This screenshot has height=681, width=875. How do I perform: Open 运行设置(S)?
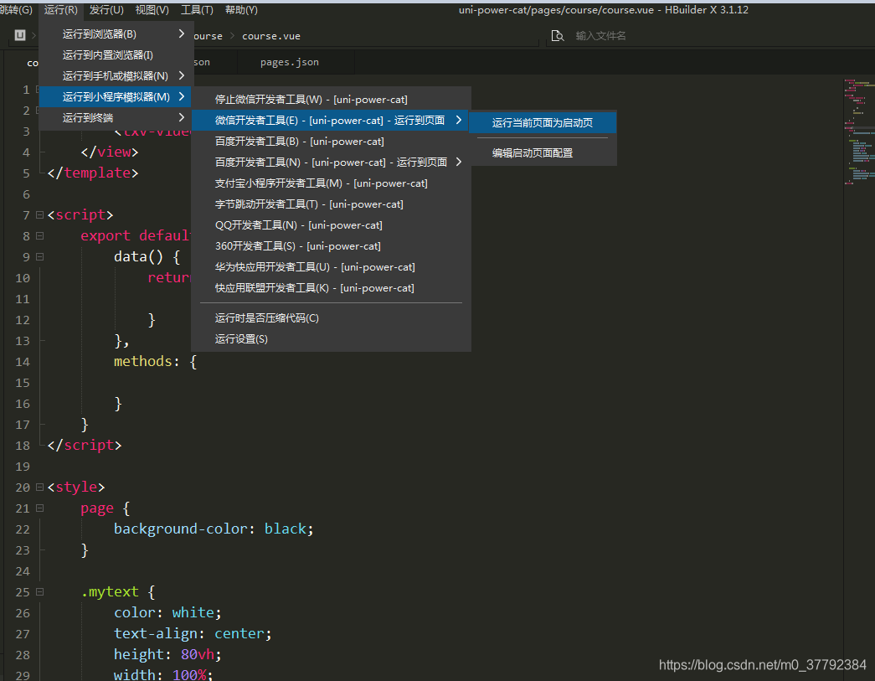point(331,339)
